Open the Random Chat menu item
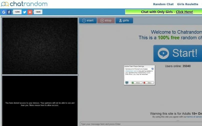The height and width of the screenshot is (126, 202). tap(163, 4)
